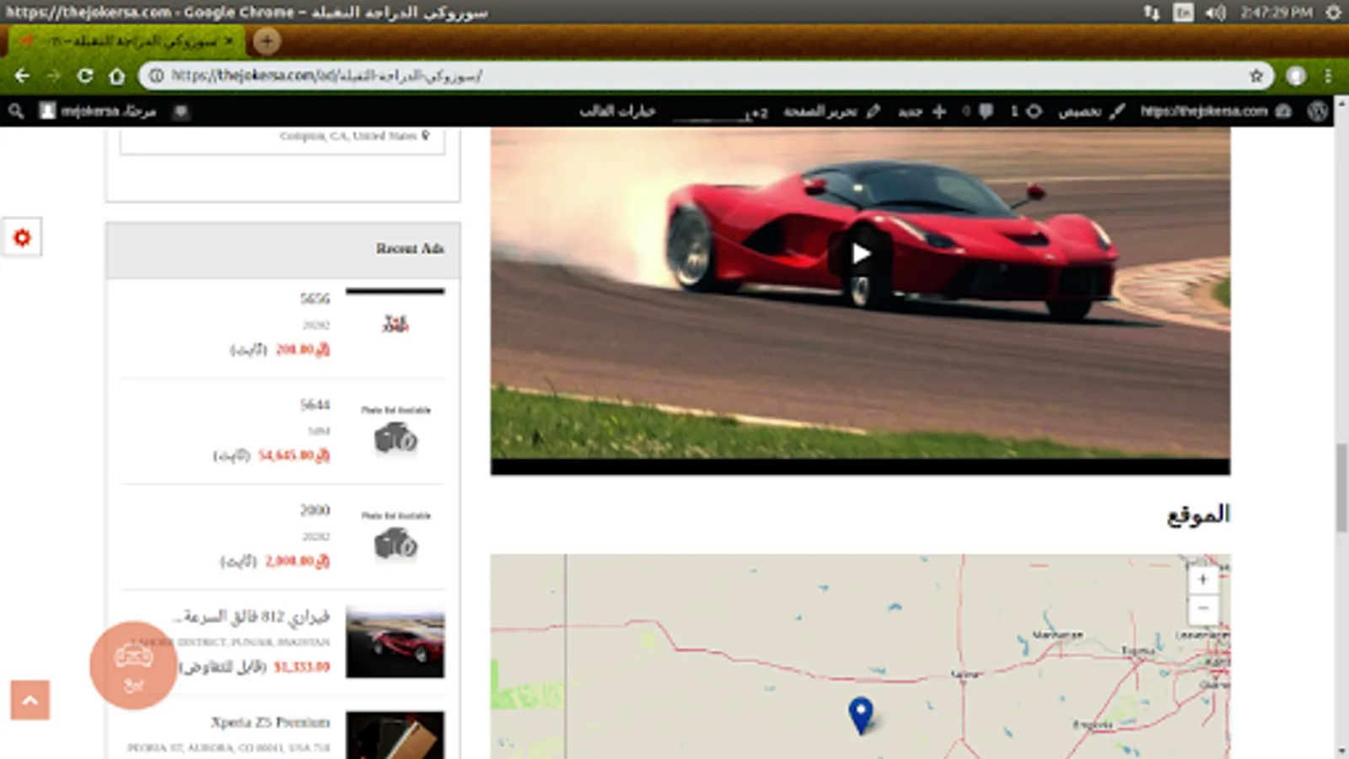Open a new browser tab
Viewport: 1349px width, 759px height.
pyautogui.click(x=266, y=40)
